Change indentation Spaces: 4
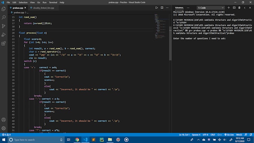The image size is (254, 143). tap(196, 135)
